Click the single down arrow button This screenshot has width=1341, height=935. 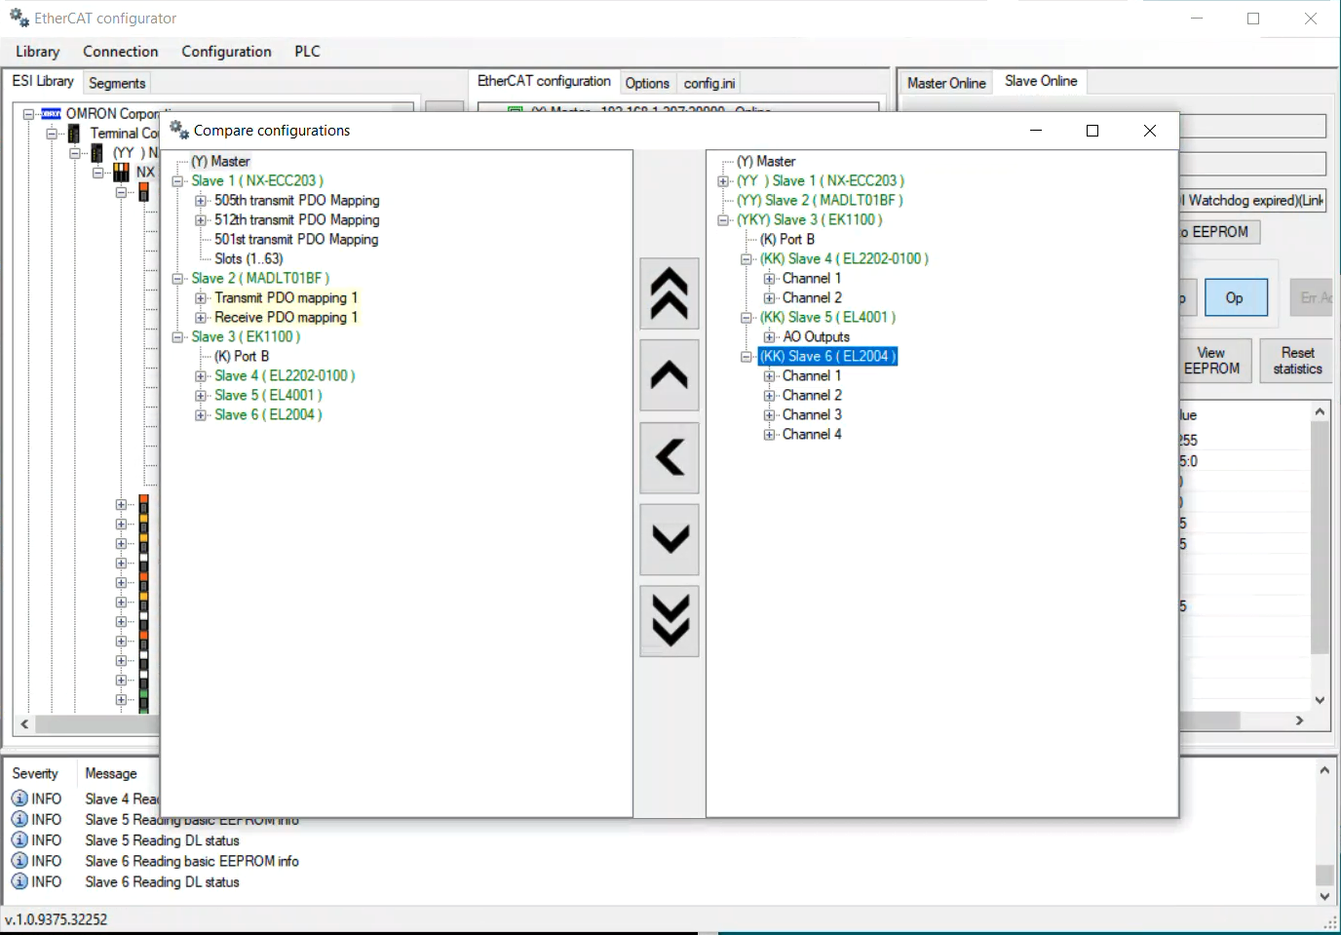pyautogui.click(x=669, y=539)
